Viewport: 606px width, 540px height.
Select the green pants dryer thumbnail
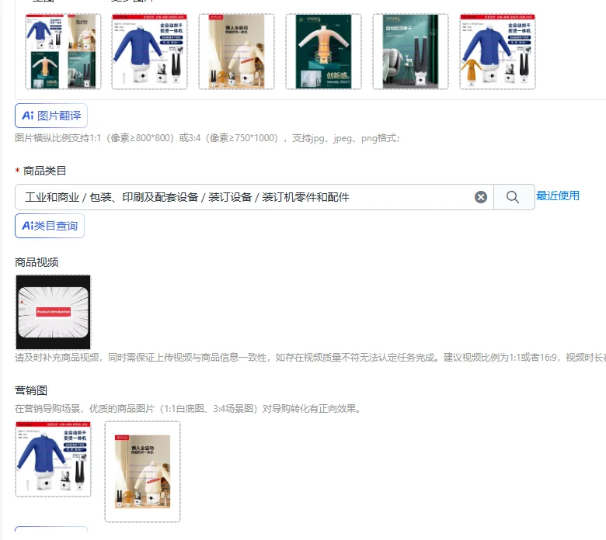pyautogui.click(x=410, y=52)
